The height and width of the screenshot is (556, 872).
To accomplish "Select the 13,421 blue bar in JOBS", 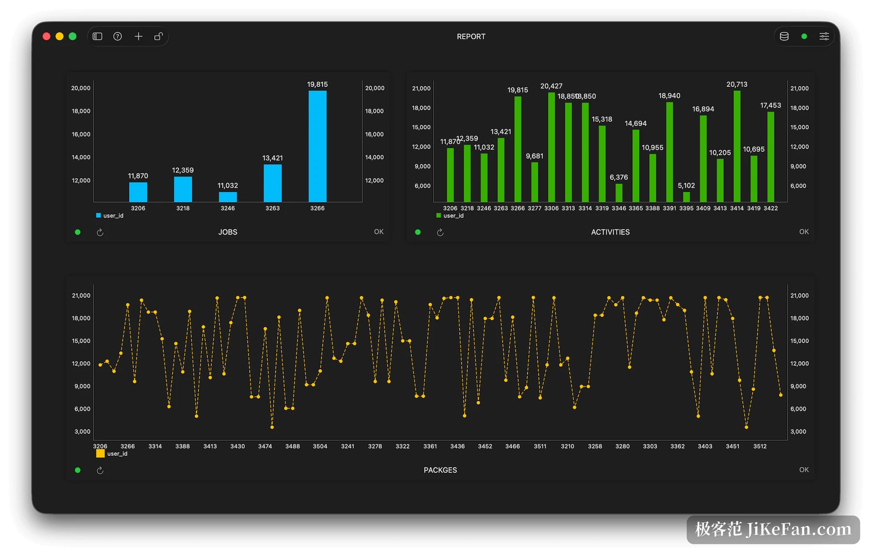I will 273,183.
